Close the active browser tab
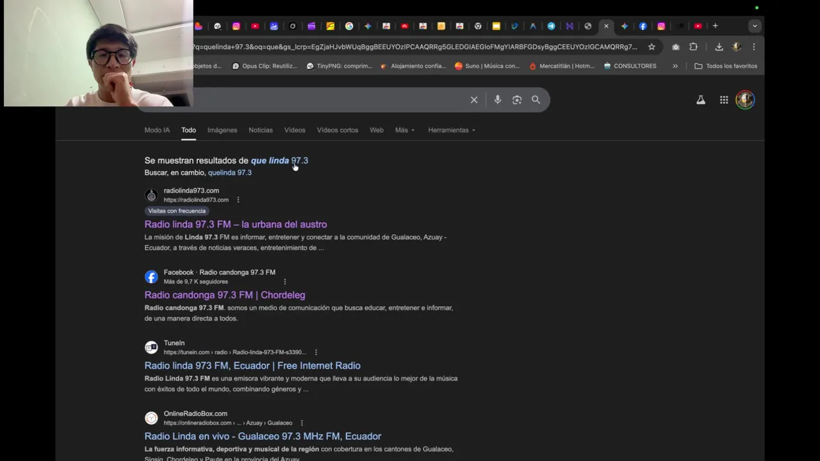The height and width of the screenshot is (461, 820). (606, 26)
